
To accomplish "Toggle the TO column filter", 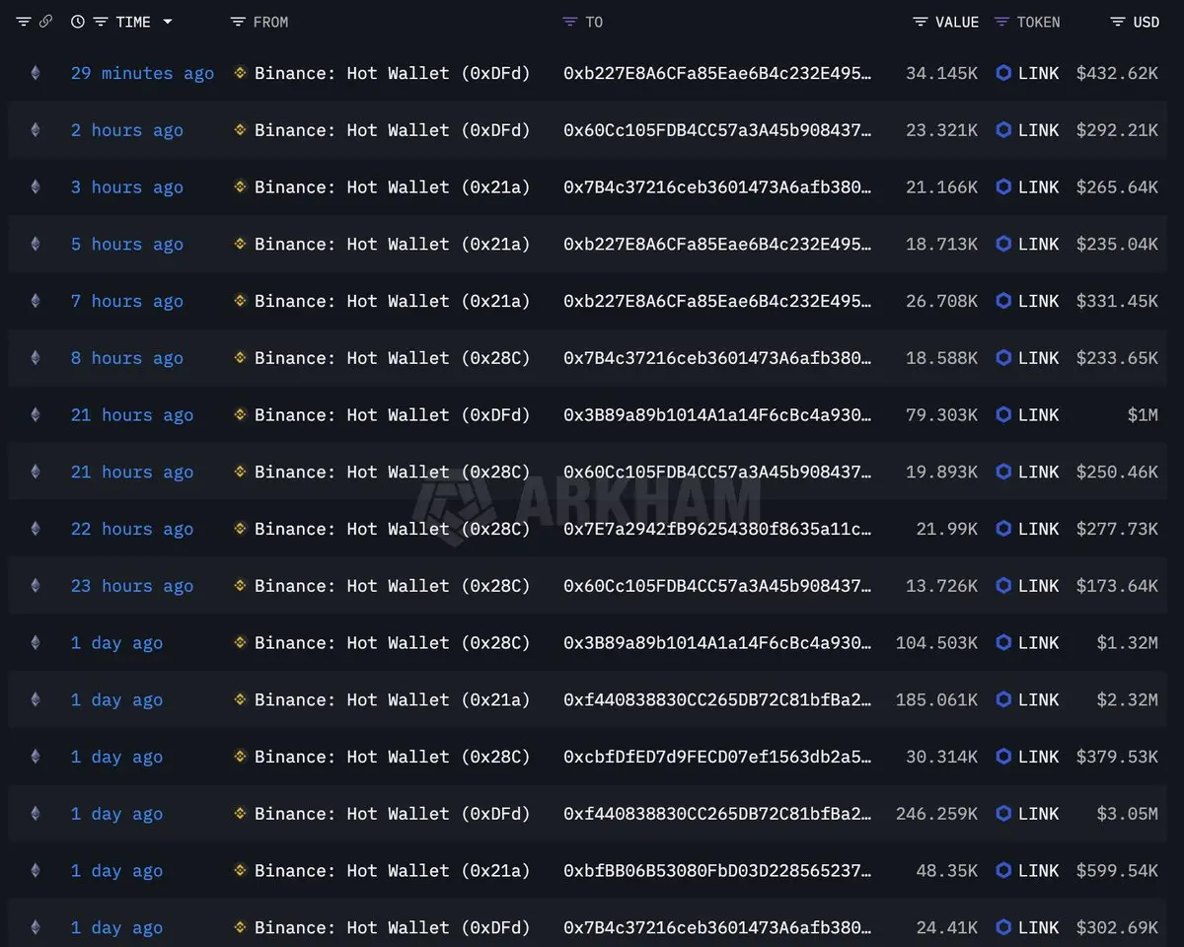I will pyautogui.click(x=568, y=21).
